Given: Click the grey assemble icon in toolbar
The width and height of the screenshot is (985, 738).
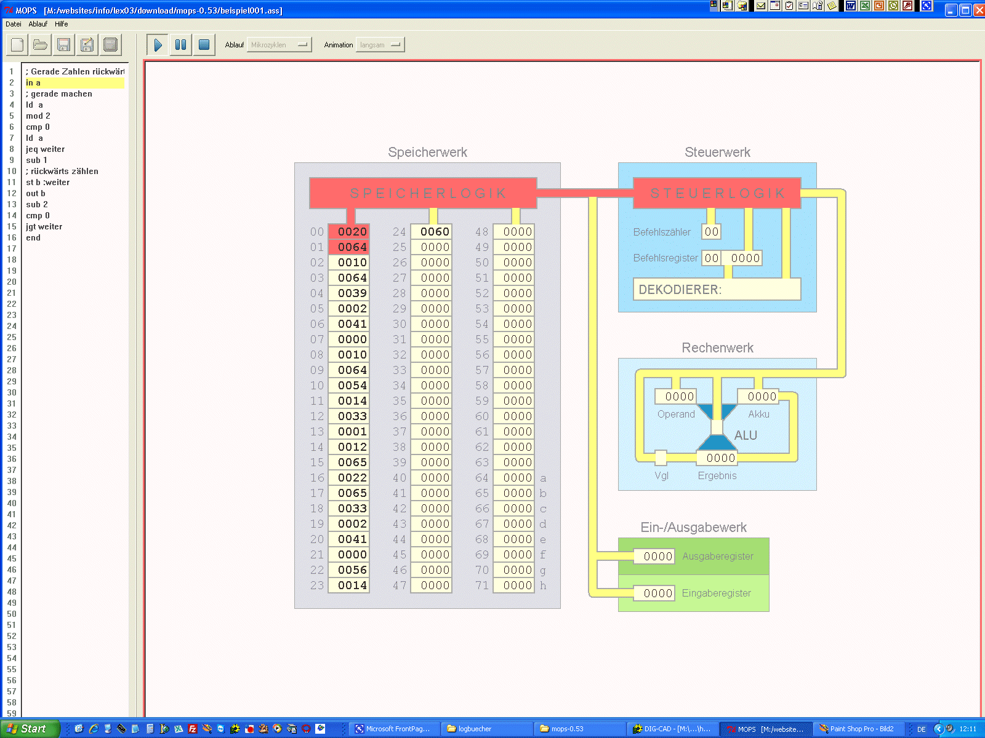Looking at the screenshot, I should 111,45.
